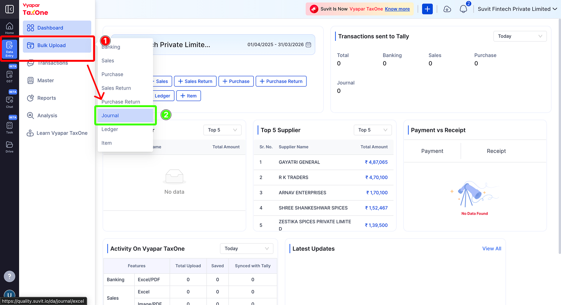This screenshot has height=305, width=561.
Task: Choose Banking from the Bulk Upload submenu
Action: [125, 47]
